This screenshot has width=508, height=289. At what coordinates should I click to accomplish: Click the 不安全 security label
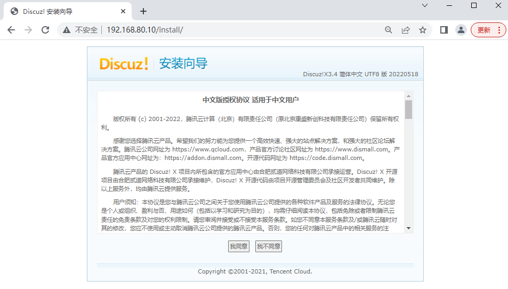point(86,30)
